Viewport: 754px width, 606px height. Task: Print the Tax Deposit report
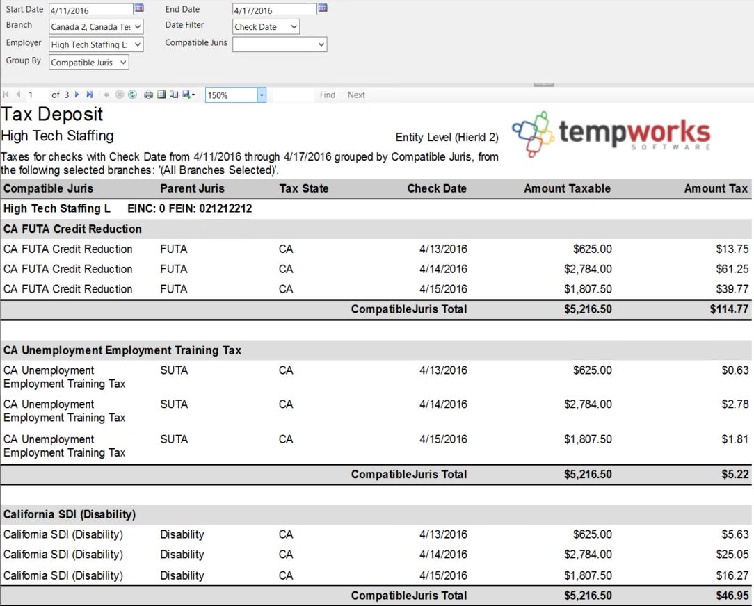pos(149,95)
